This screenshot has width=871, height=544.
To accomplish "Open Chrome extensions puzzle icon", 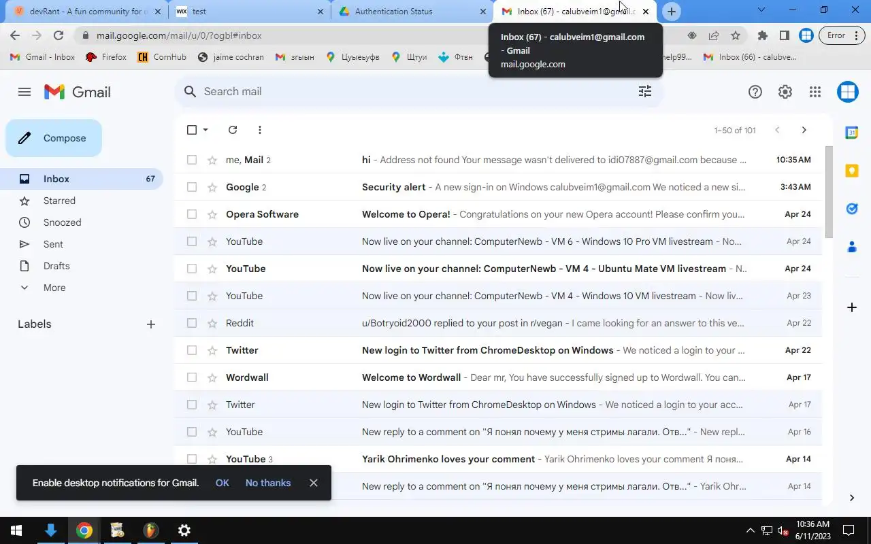I will [x=762, y=35].
